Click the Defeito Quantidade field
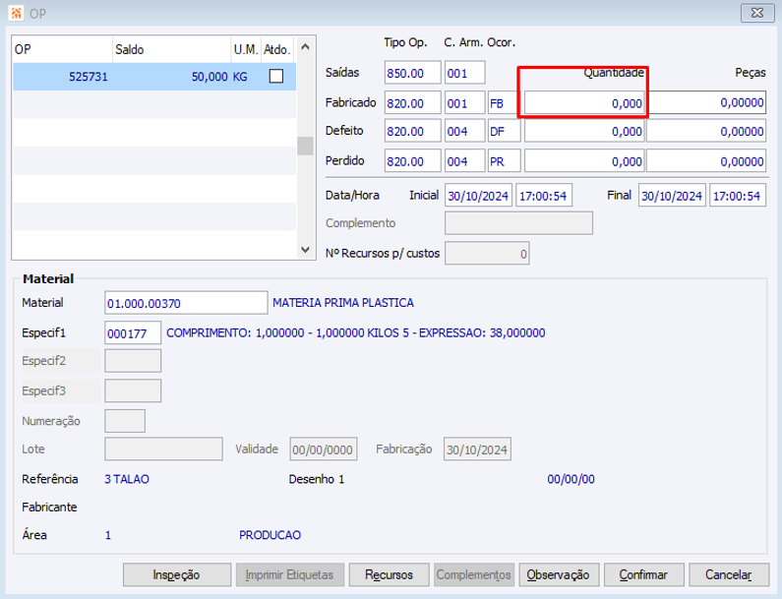Image resolution: width=782 pixels, height=599 pixels. pyautogui.click(x=584, y=132)
